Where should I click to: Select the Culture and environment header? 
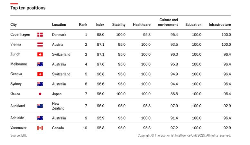168,22
